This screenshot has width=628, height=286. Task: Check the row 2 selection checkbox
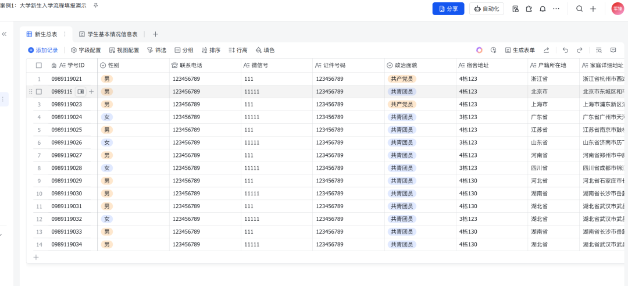[39, 92]
